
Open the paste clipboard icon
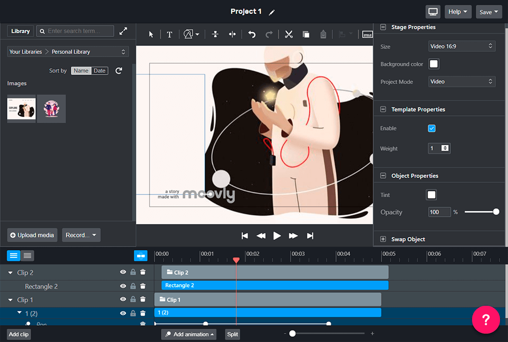[323, 34]
